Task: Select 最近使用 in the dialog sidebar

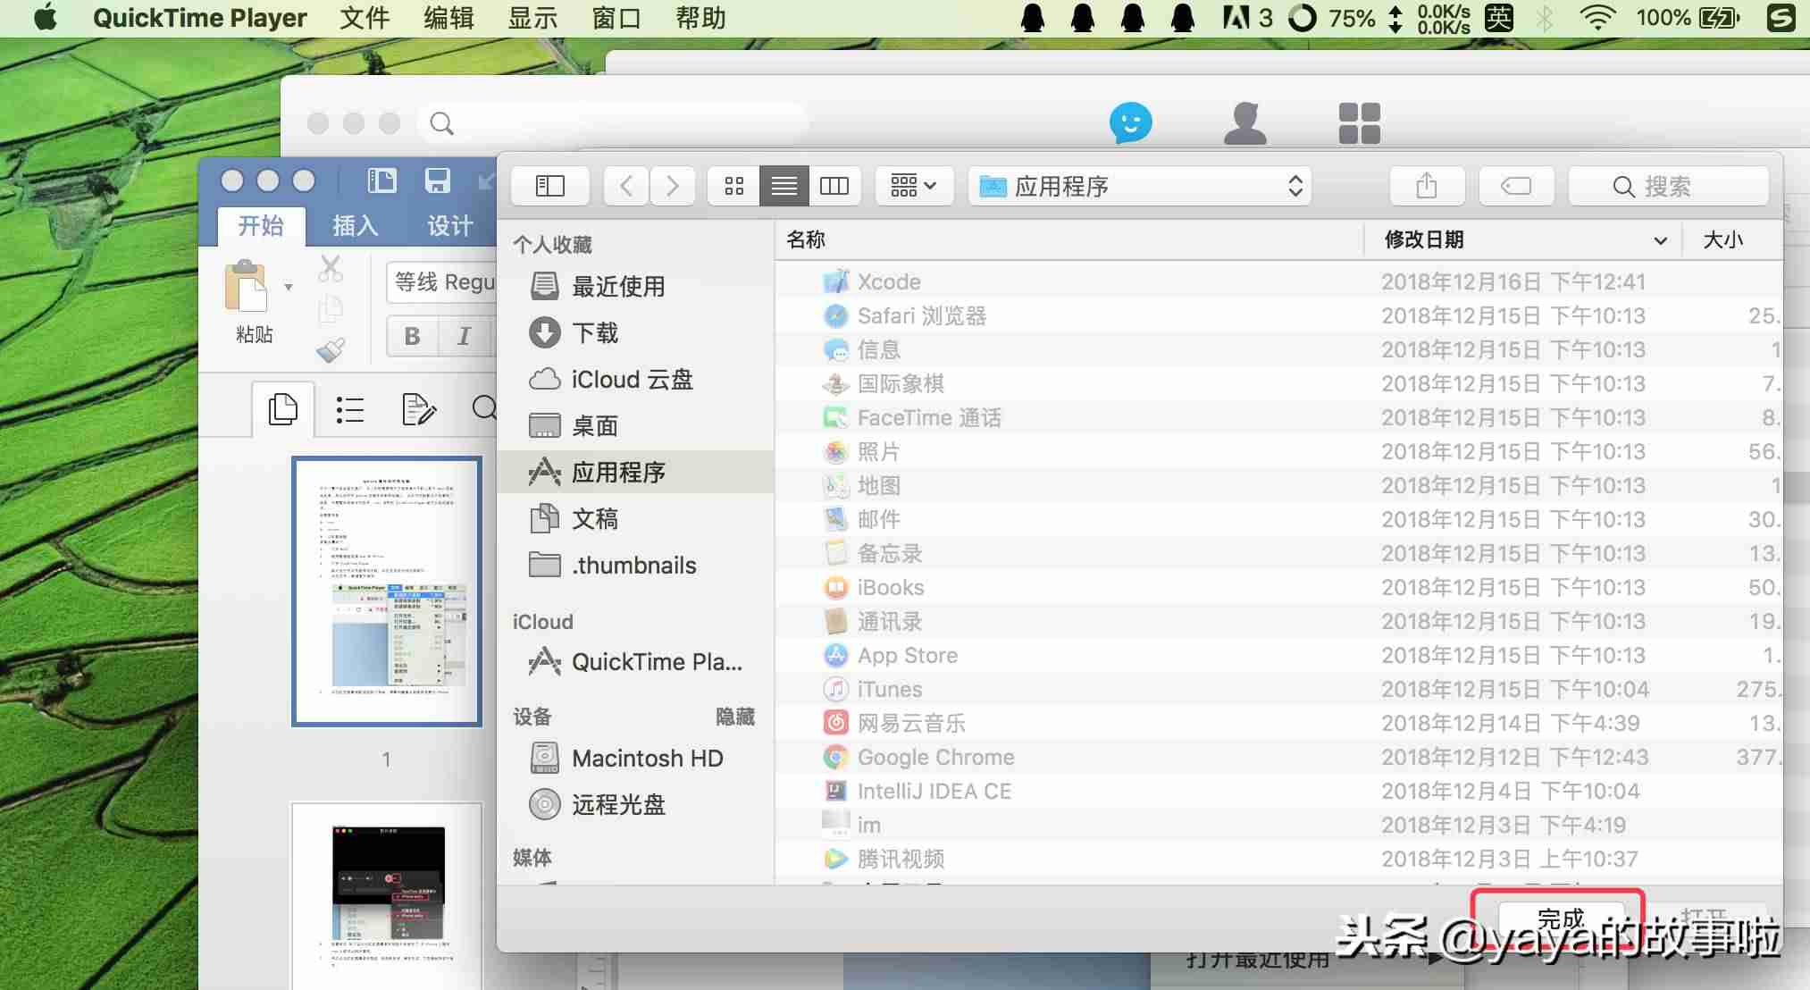Action: click(x=636, y=286)
